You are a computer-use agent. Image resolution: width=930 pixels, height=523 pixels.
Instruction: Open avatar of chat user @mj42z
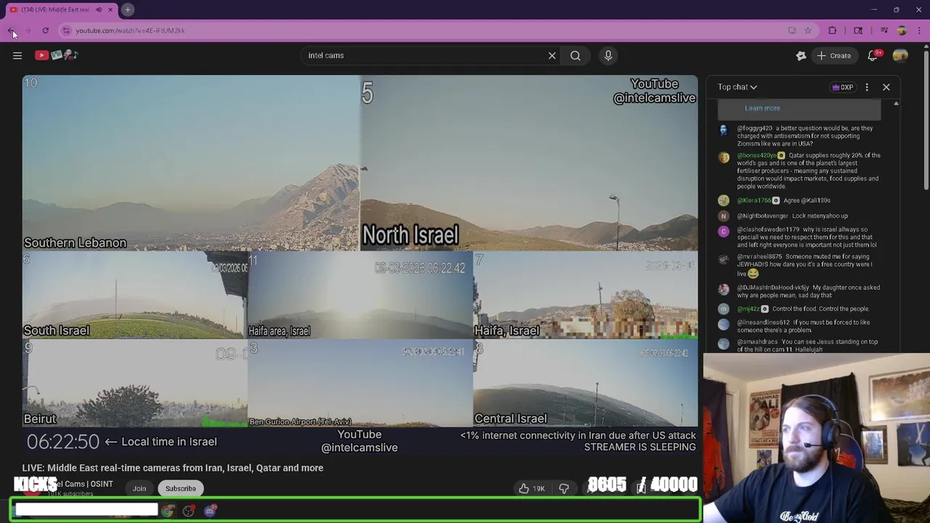coord(723,309)
